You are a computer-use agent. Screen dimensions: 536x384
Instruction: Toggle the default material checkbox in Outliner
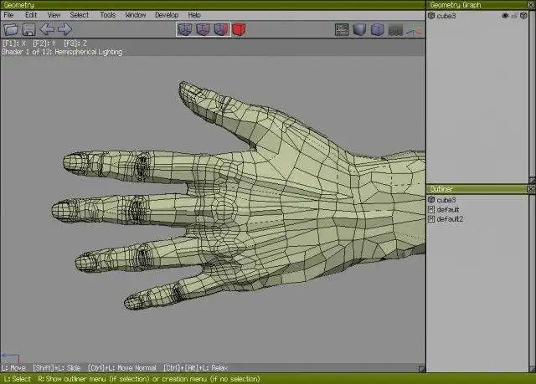tap(431, 209)
